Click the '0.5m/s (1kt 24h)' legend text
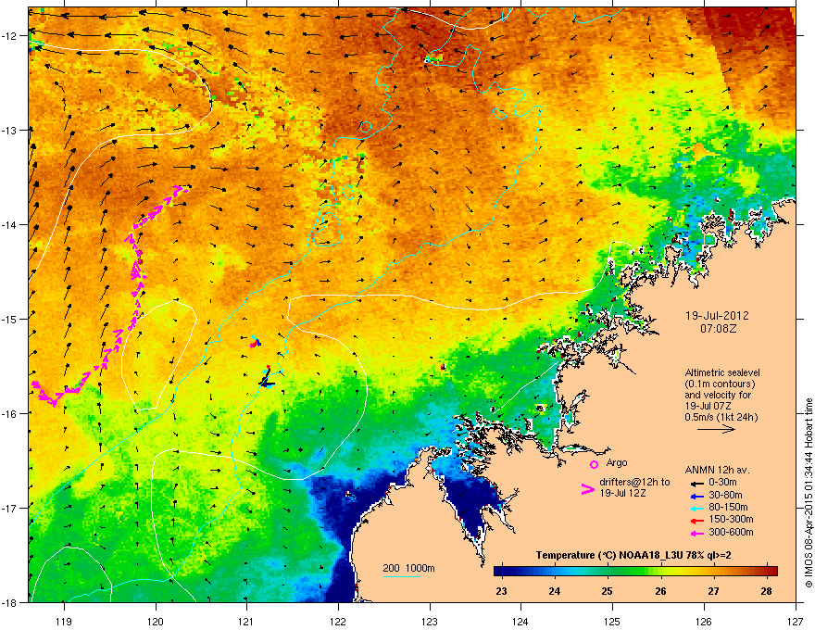815x630 pixels. click(x=721, y=418)
